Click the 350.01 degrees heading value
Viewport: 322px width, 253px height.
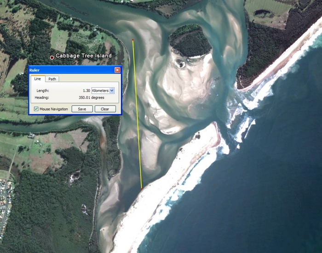(x=92, y=98)
